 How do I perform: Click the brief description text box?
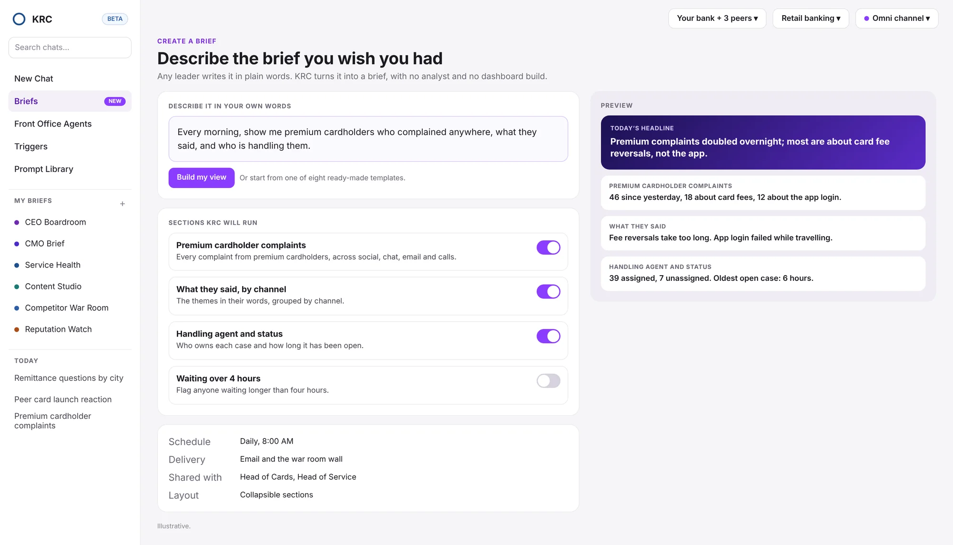(368, 139)
